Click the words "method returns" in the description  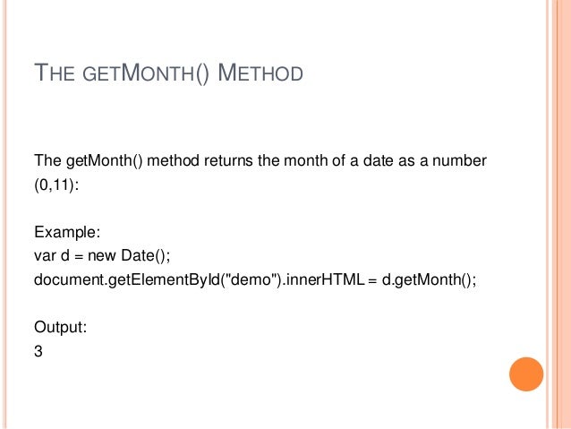[200, 160]
